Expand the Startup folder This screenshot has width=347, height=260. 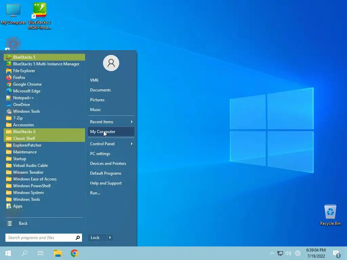coord(44,159)
